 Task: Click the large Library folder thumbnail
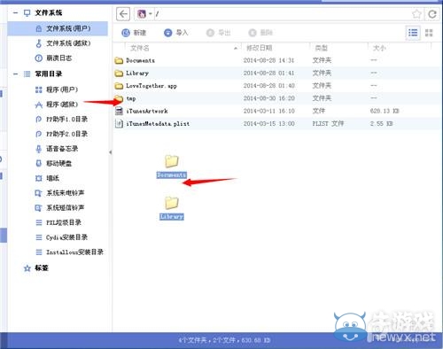pyautogui.click(x=172, y=203)
